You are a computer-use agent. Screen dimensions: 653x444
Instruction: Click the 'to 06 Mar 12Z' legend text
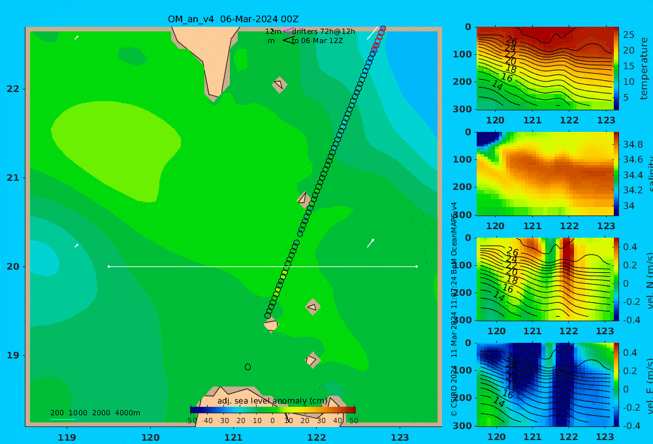317,40
